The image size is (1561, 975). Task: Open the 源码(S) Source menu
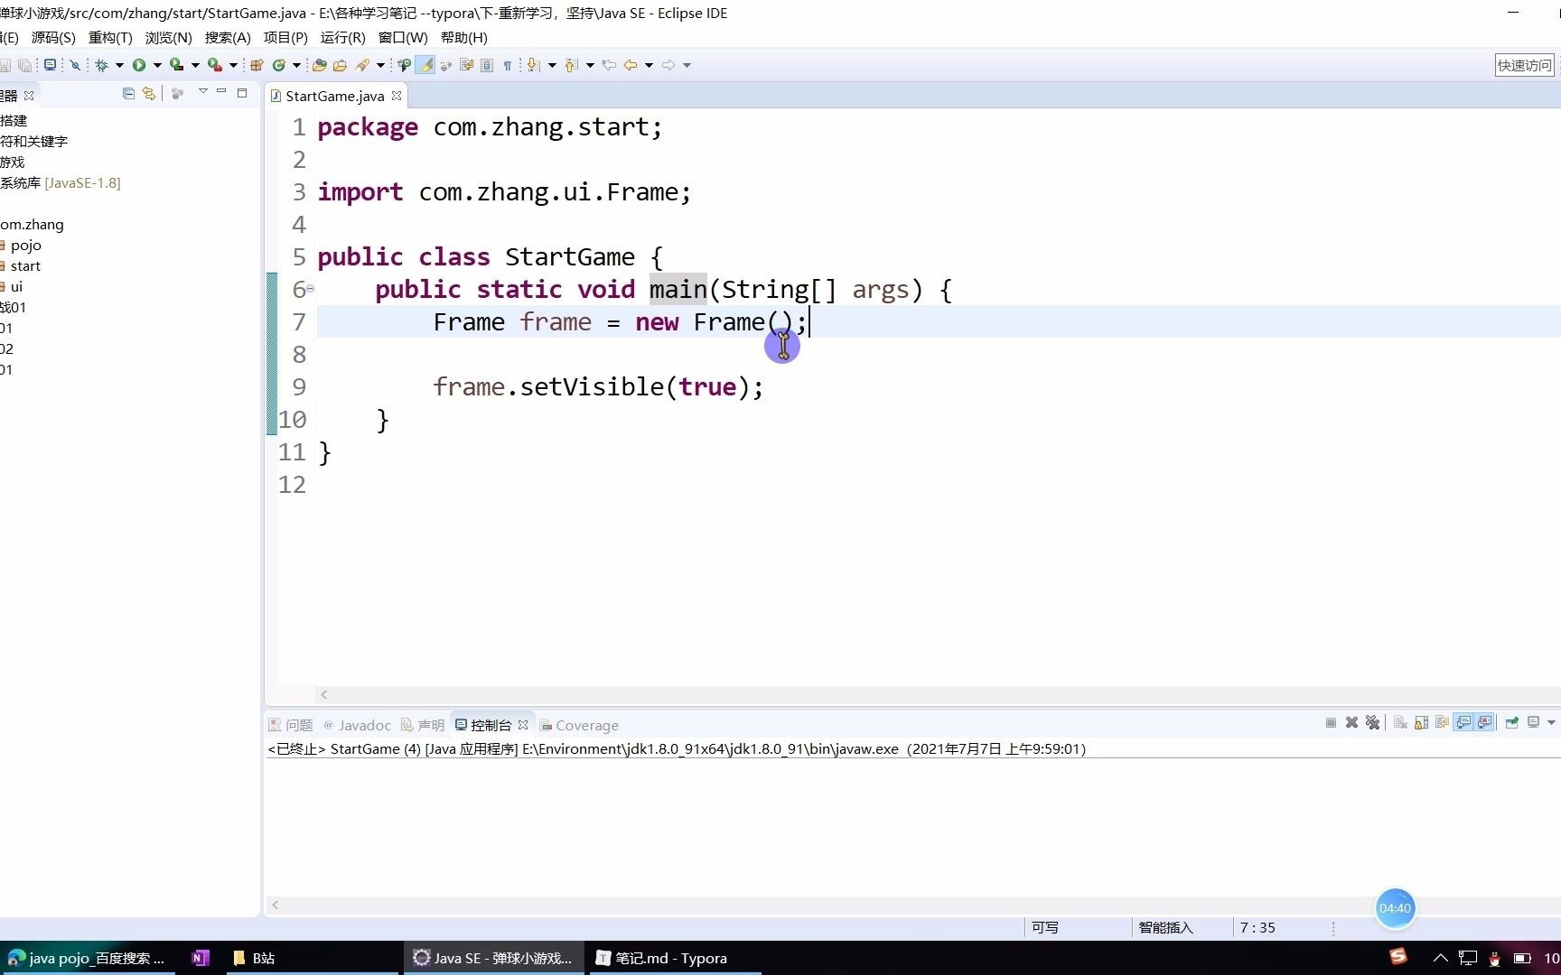coord(53,37)
